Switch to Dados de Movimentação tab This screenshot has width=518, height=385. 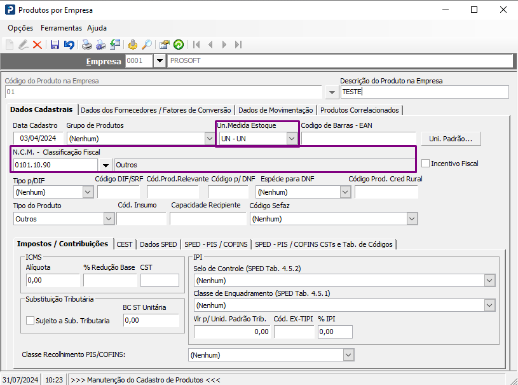(275, 110)
